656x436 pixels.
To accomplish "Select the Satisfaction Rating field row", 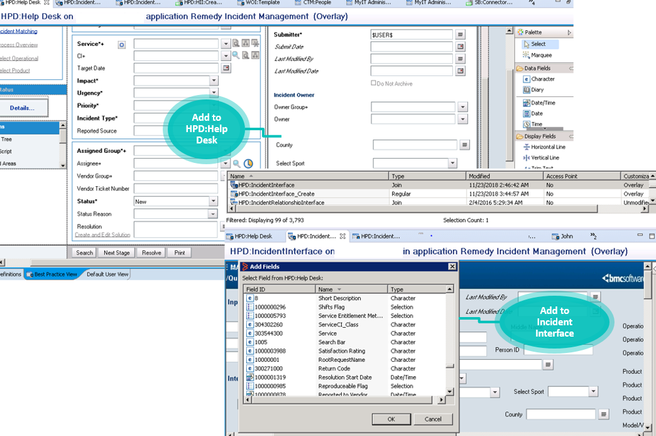I will (346, 351).
